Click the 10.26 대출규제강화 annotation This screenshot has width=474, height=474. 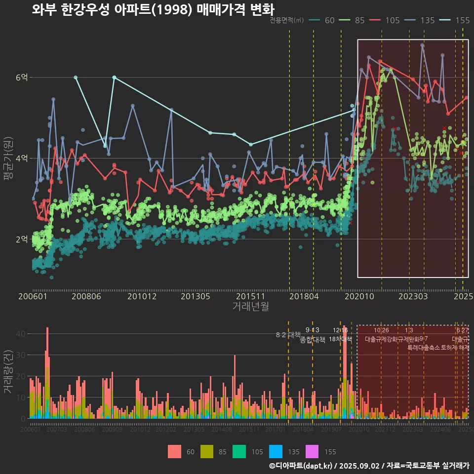click(381, 335)
